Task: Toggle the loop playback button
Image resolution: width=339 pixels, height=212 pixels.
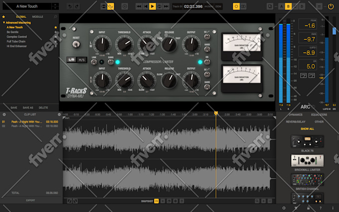Action: click(x=160, y=6)
